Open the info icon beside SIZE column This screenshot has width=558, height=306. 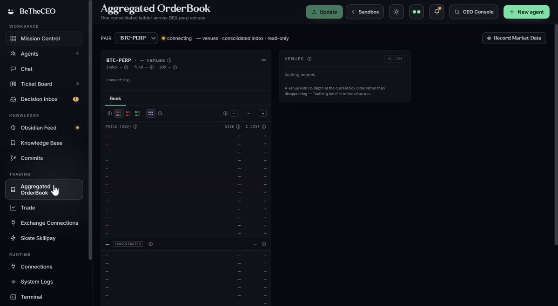click(x=238, y=127)
